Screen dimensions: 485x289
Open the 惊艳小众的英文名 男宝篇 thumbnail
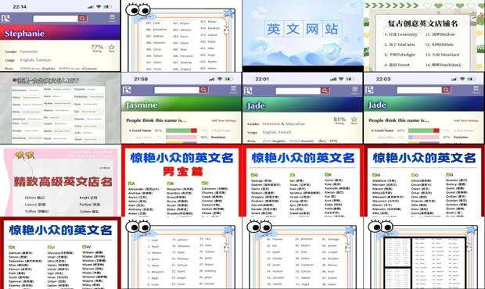point(181,180)
